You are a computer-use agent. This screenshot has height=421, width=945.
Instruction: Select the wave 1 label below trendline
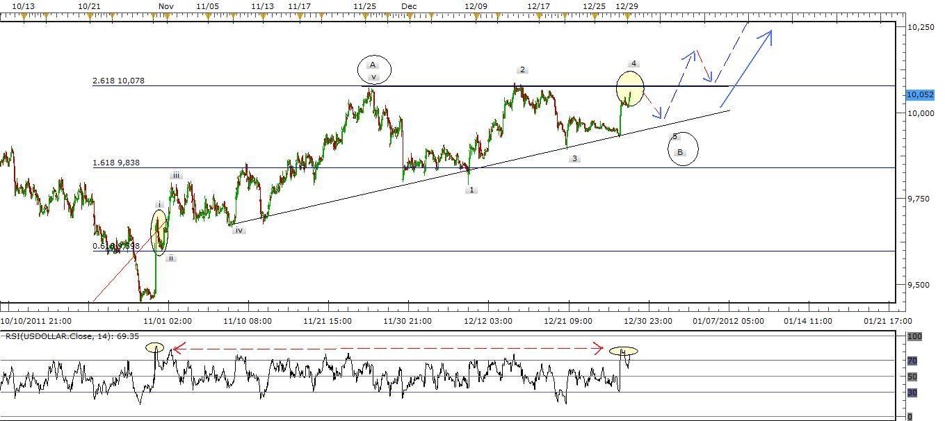click(x=471, y=190)
